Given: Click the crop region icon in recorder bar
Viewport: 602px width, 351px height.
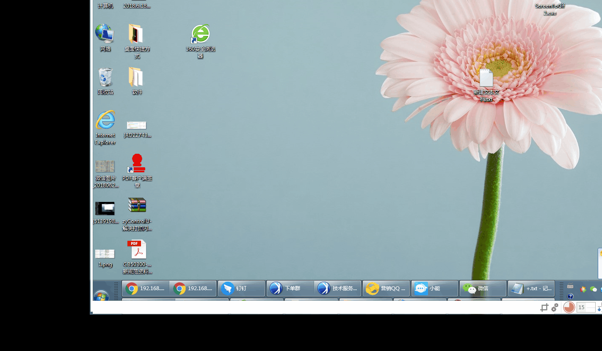Looking at the screenshot, I should (x=544, y=308).
